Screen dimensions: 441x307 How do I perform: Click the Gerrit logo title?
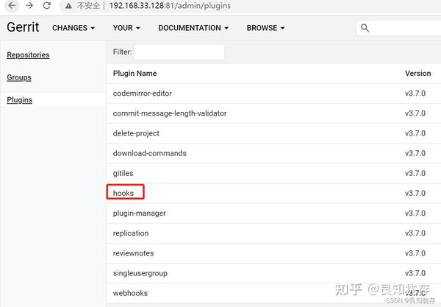pyautogui.click(x=23, y=27)
